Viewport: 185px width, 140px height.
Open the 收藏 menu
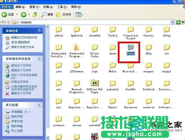pyautogui.click(x=48, y=7)
